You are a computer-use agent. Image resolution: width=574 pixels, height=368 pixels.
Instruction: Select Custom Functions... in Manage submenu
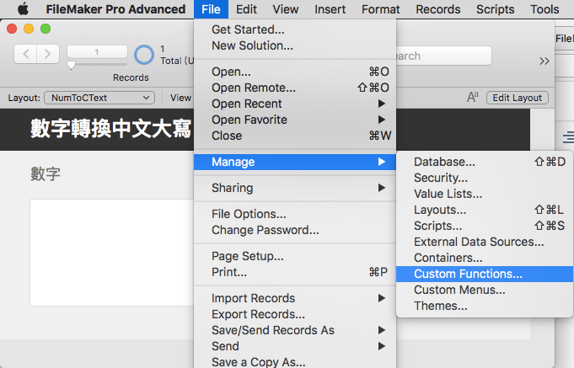468,274
